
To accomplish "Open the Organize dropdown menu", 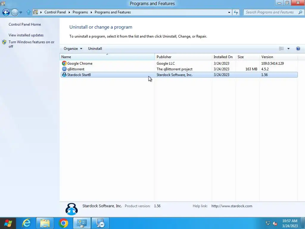I will click(x=73, y=49).
